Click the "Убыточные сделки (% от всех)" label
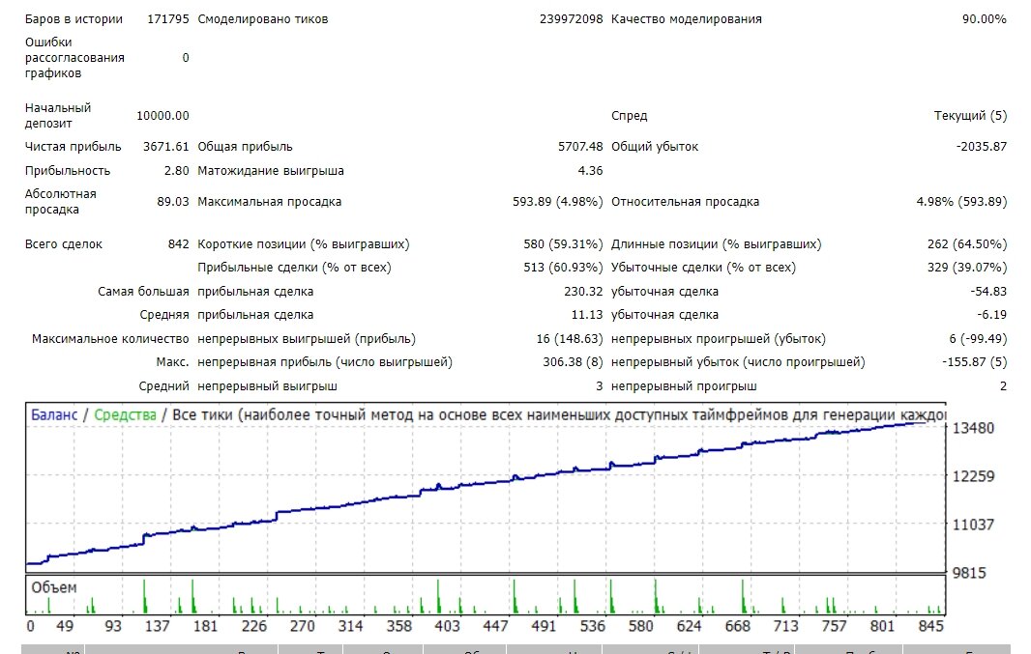Screen dimensions: 1031x654 (703, 268)
